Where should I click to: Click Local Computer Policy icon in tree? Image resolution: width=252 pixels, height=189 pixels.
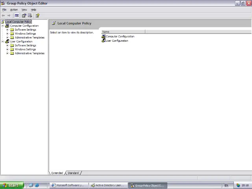(x=3, y=22)
